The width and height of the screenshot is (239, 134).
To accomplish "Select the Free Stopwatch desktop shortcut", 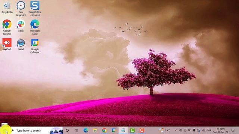I will point(21,9).
